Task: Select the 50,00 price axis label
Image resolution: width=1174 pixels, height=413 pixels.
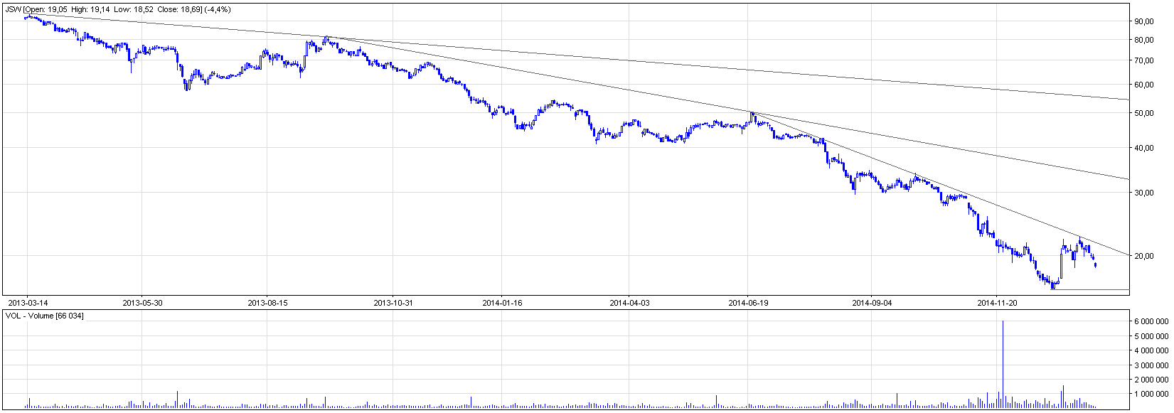Action: click(1143, 113)
